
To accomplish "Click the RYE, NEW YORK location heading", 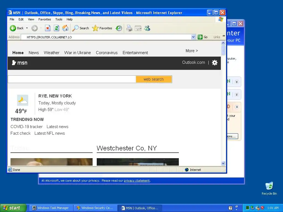I will 55,96.
